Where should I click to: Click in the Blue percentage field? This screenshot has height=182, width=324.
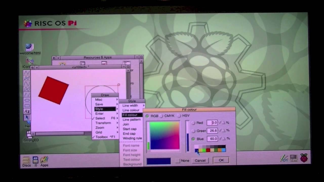[212, 139]
